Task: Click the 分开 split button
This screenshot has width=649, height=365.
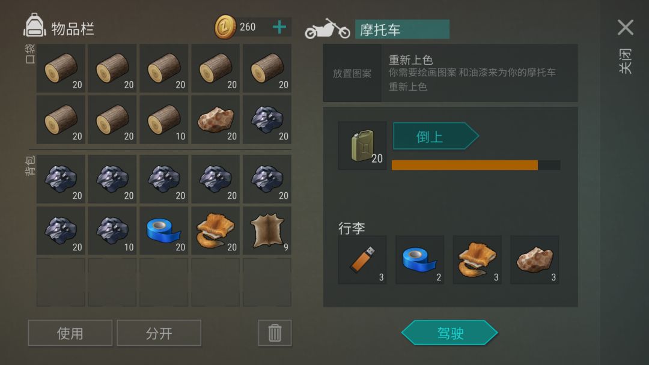Action: coord(159,333)
